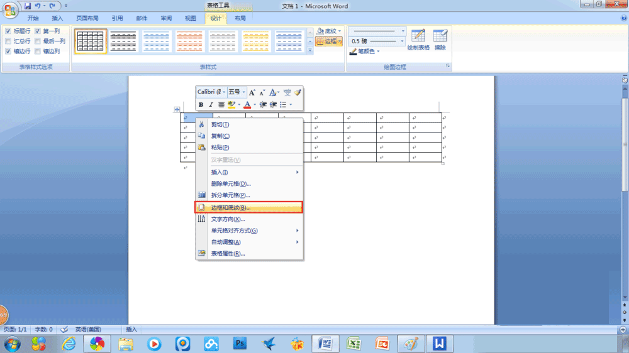The width and height of the screenshot is (629, 353).
Task: Click the proofing check icon in status bar
Action: 64,329
